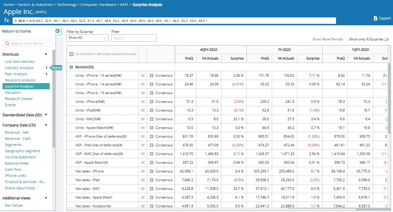The image size is (393, 212).
Task: Expand Consensus for Units - iPhone - 13 series
Action: pos(152,76)
